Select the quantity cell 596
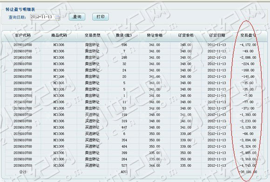Viewport: 270px width, 182px height. (x=124, y=45)
